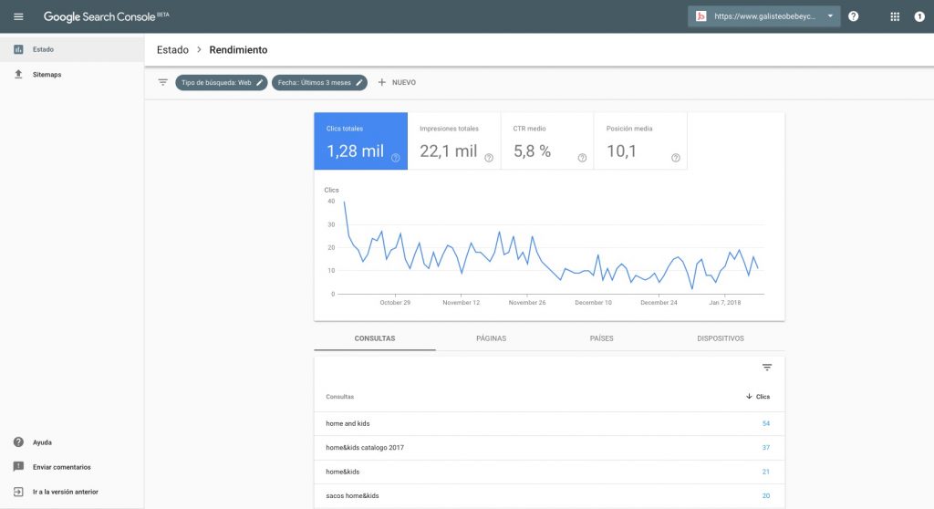The height and width of the screenshot is (509, 934).
Task: Switch to the Dispositivos tab
Action: tap(720, 338)
